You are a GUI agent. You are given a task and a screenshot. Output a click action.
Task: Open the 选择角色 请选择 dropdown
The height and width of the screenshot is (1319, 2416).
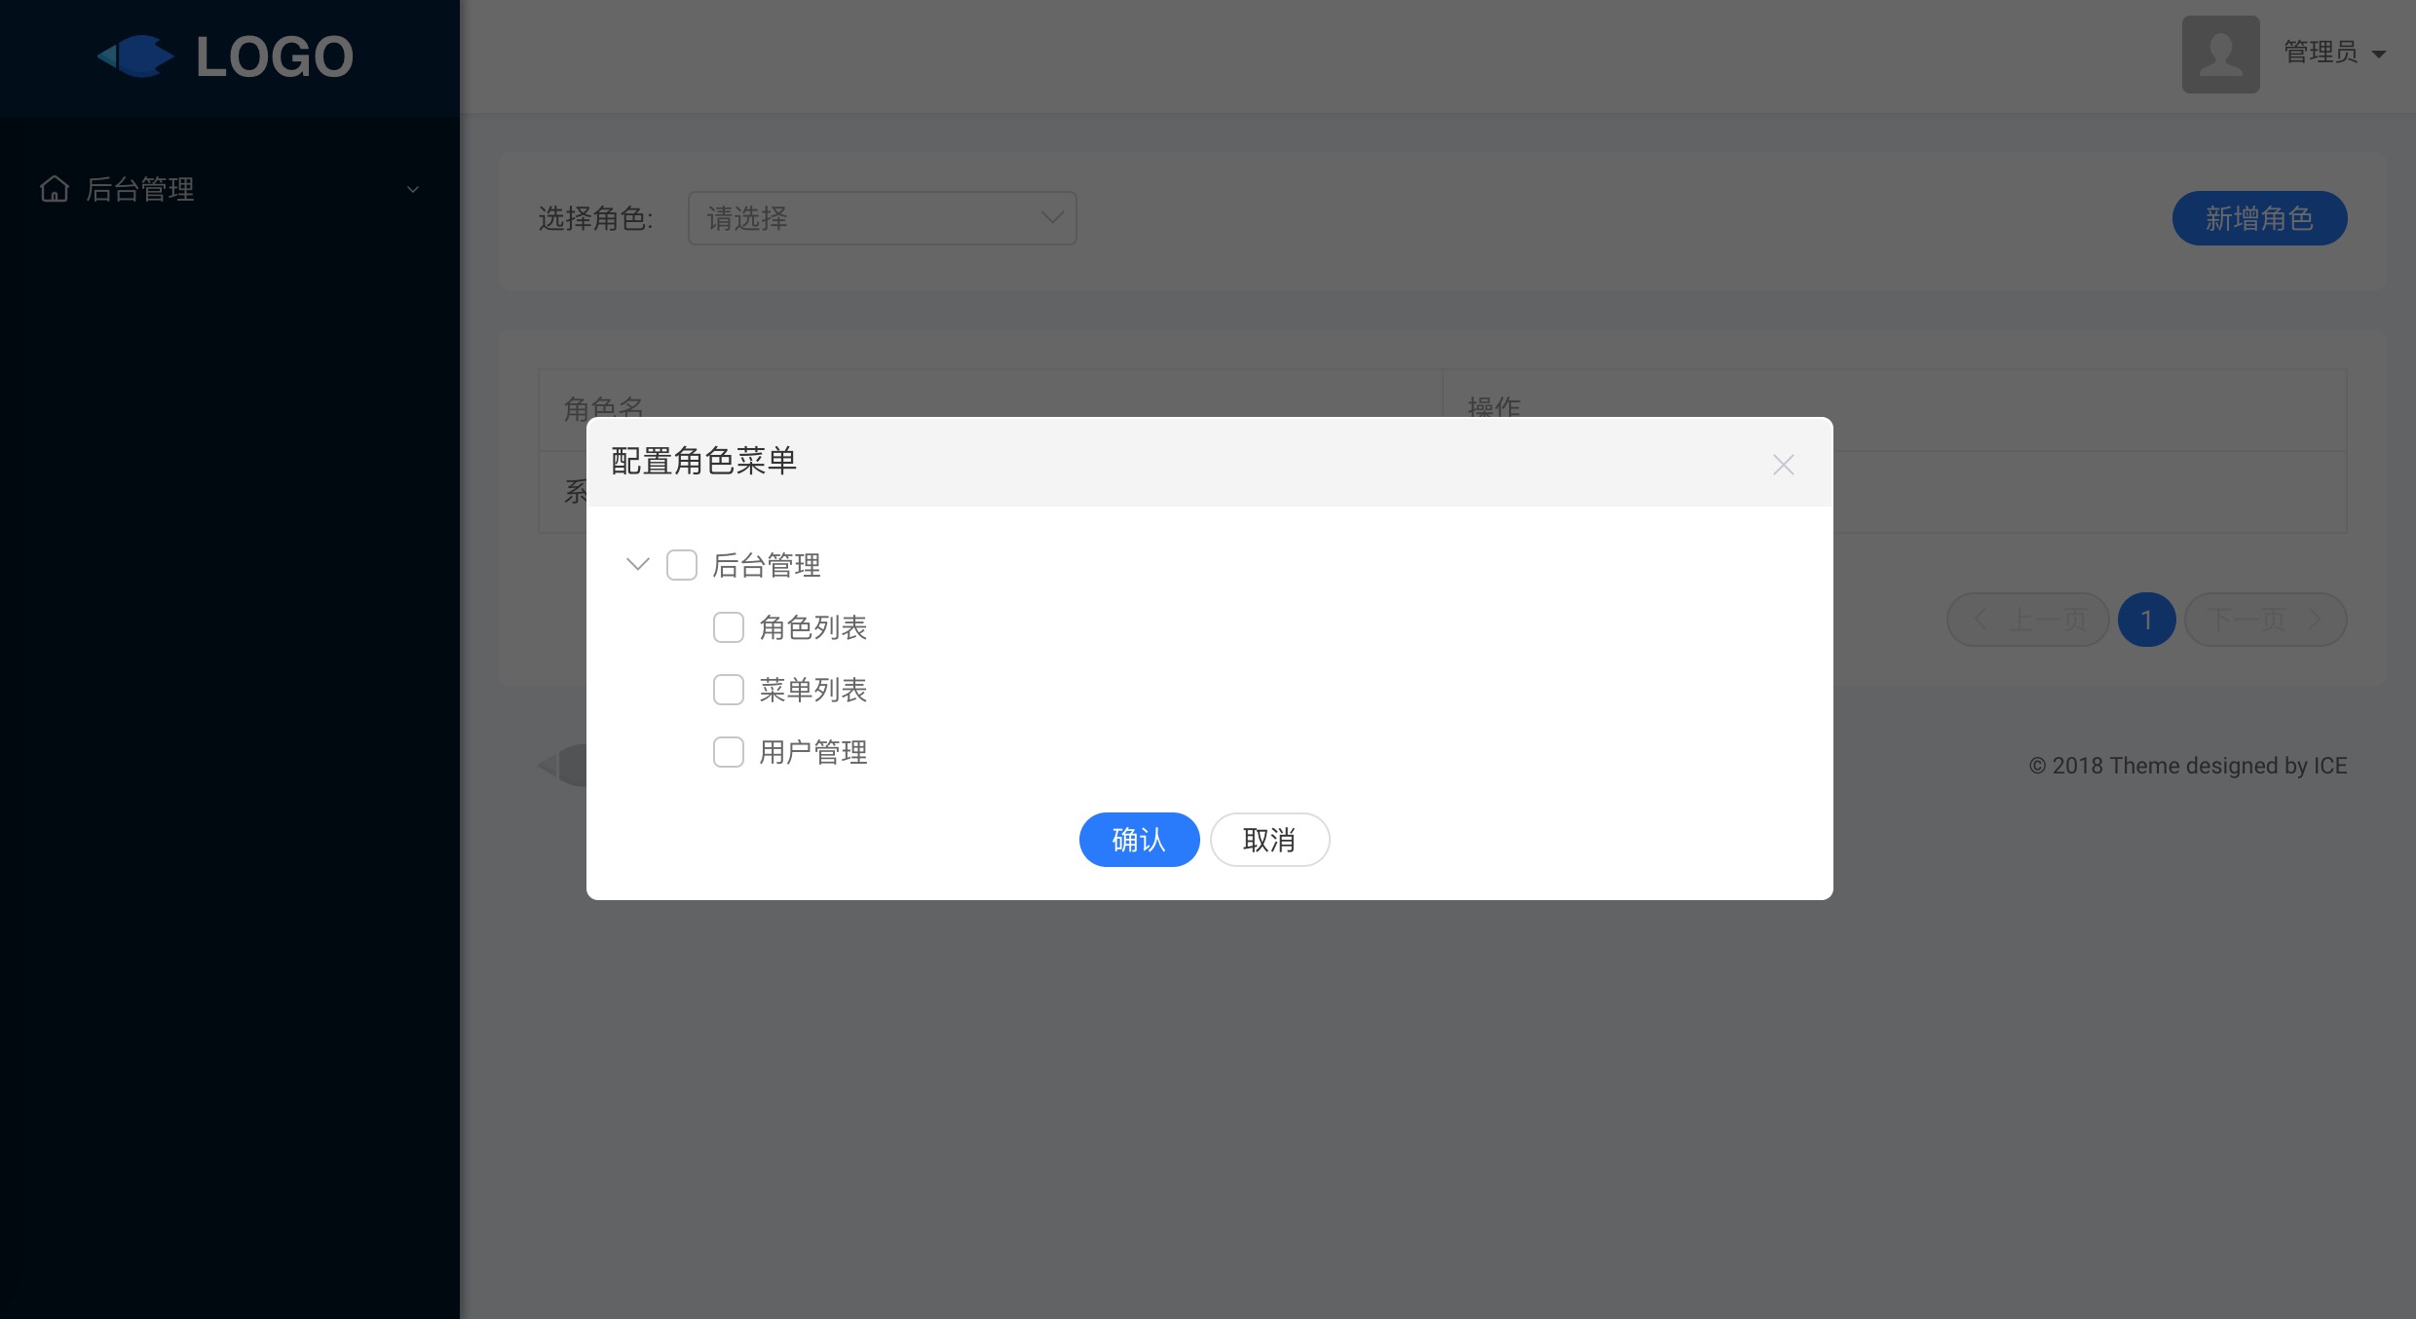coord(882,218)
